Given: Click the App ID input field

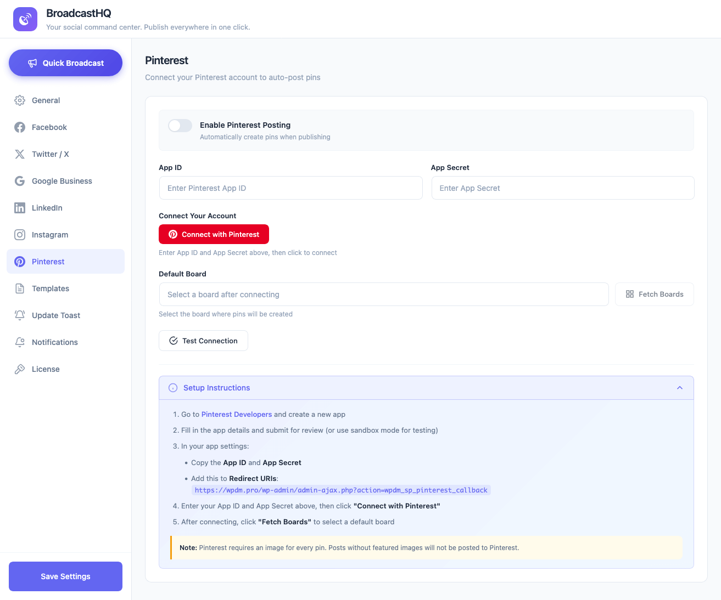Looking at the screenshot, I should (290, 188).
